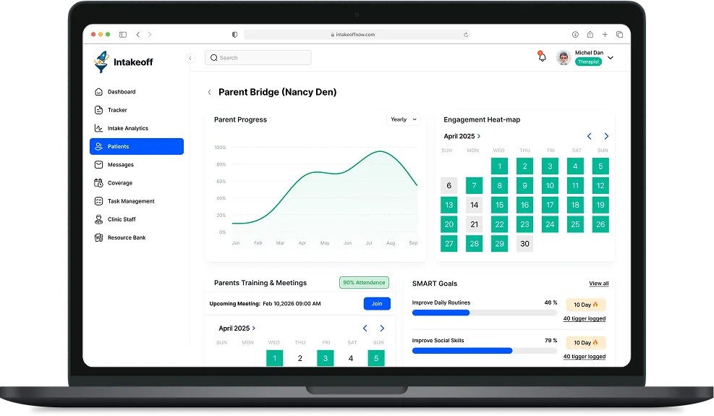This screenshot has width=714, height=416.
Task: Show the browser tab overview
Action: 620,34
